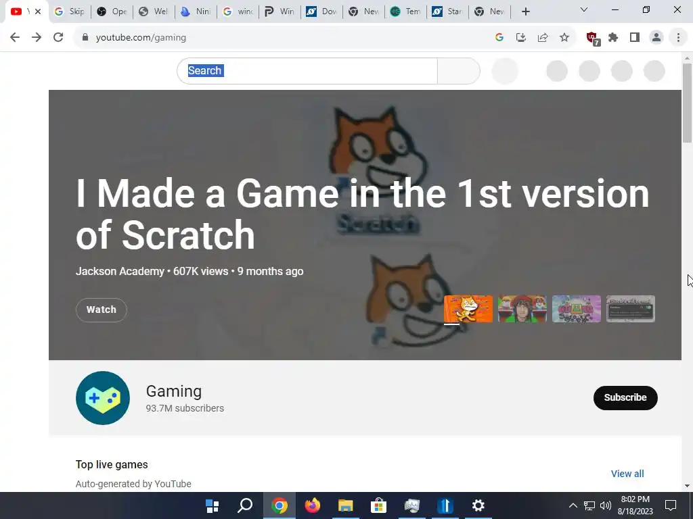
Task: Select the second carousel thumbnail with red-hat character
Action: [522, 309]
